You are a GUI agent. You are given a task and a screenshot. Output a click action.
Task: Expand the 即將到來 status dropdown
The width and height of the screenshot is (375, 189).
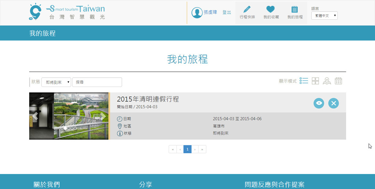click(x=56, y=82)
